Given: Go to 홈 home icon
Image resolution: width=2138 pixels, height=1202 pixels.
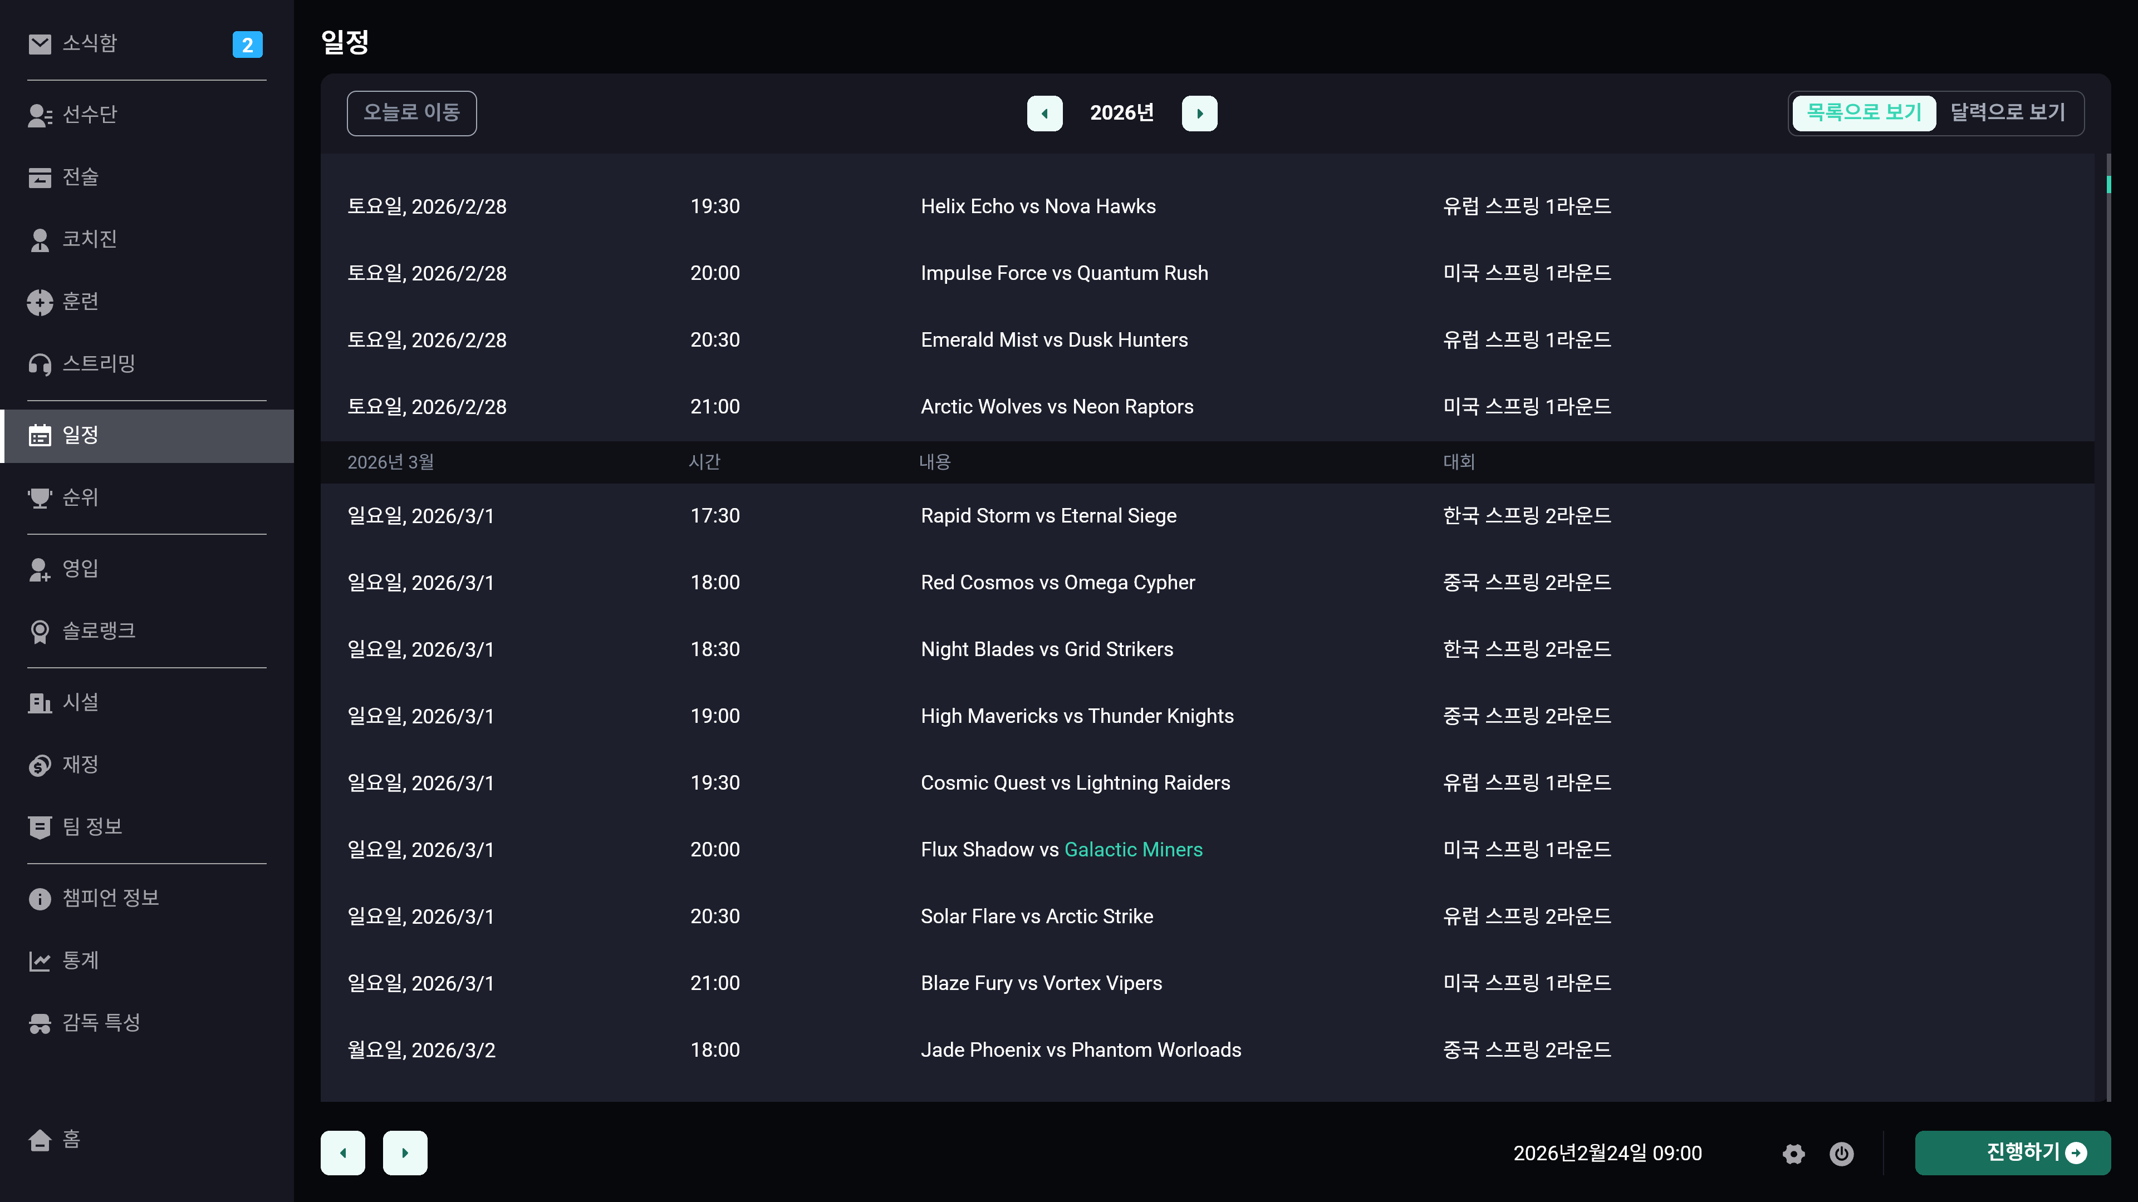Looking at the screenshot, I should (40, 1139).
